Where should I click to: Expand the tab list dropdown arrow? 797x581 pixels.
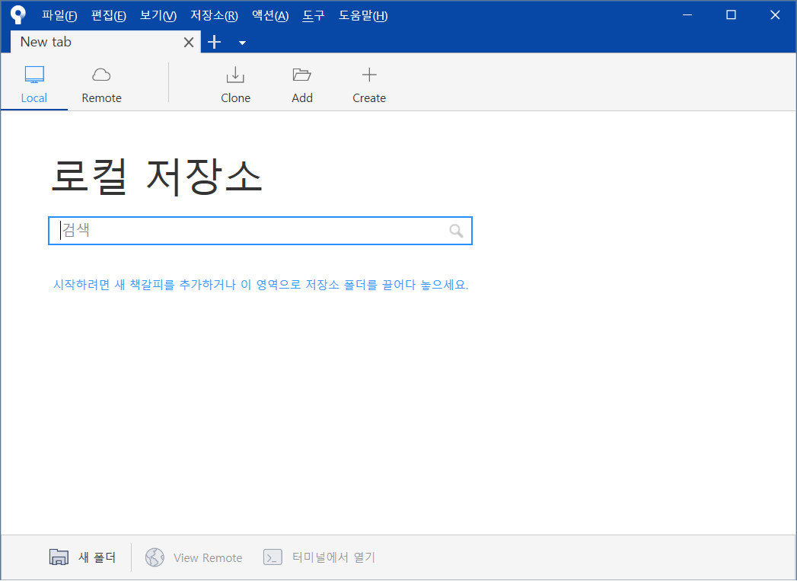[x=243, y=43]
